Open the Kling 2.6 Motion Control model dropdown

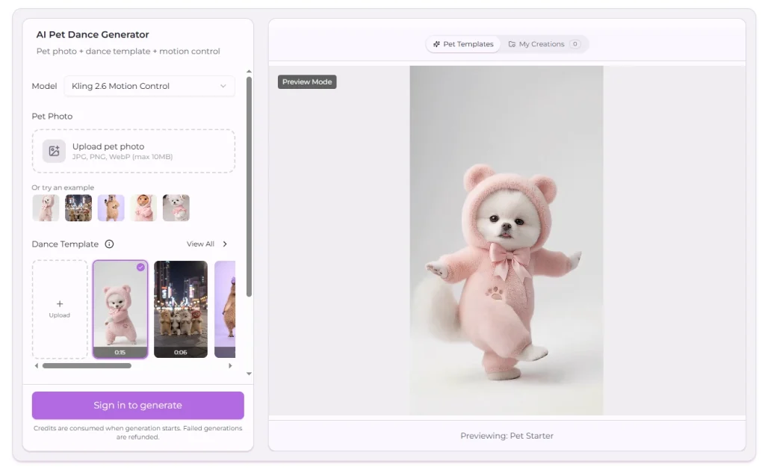click(x=149, y=86)
